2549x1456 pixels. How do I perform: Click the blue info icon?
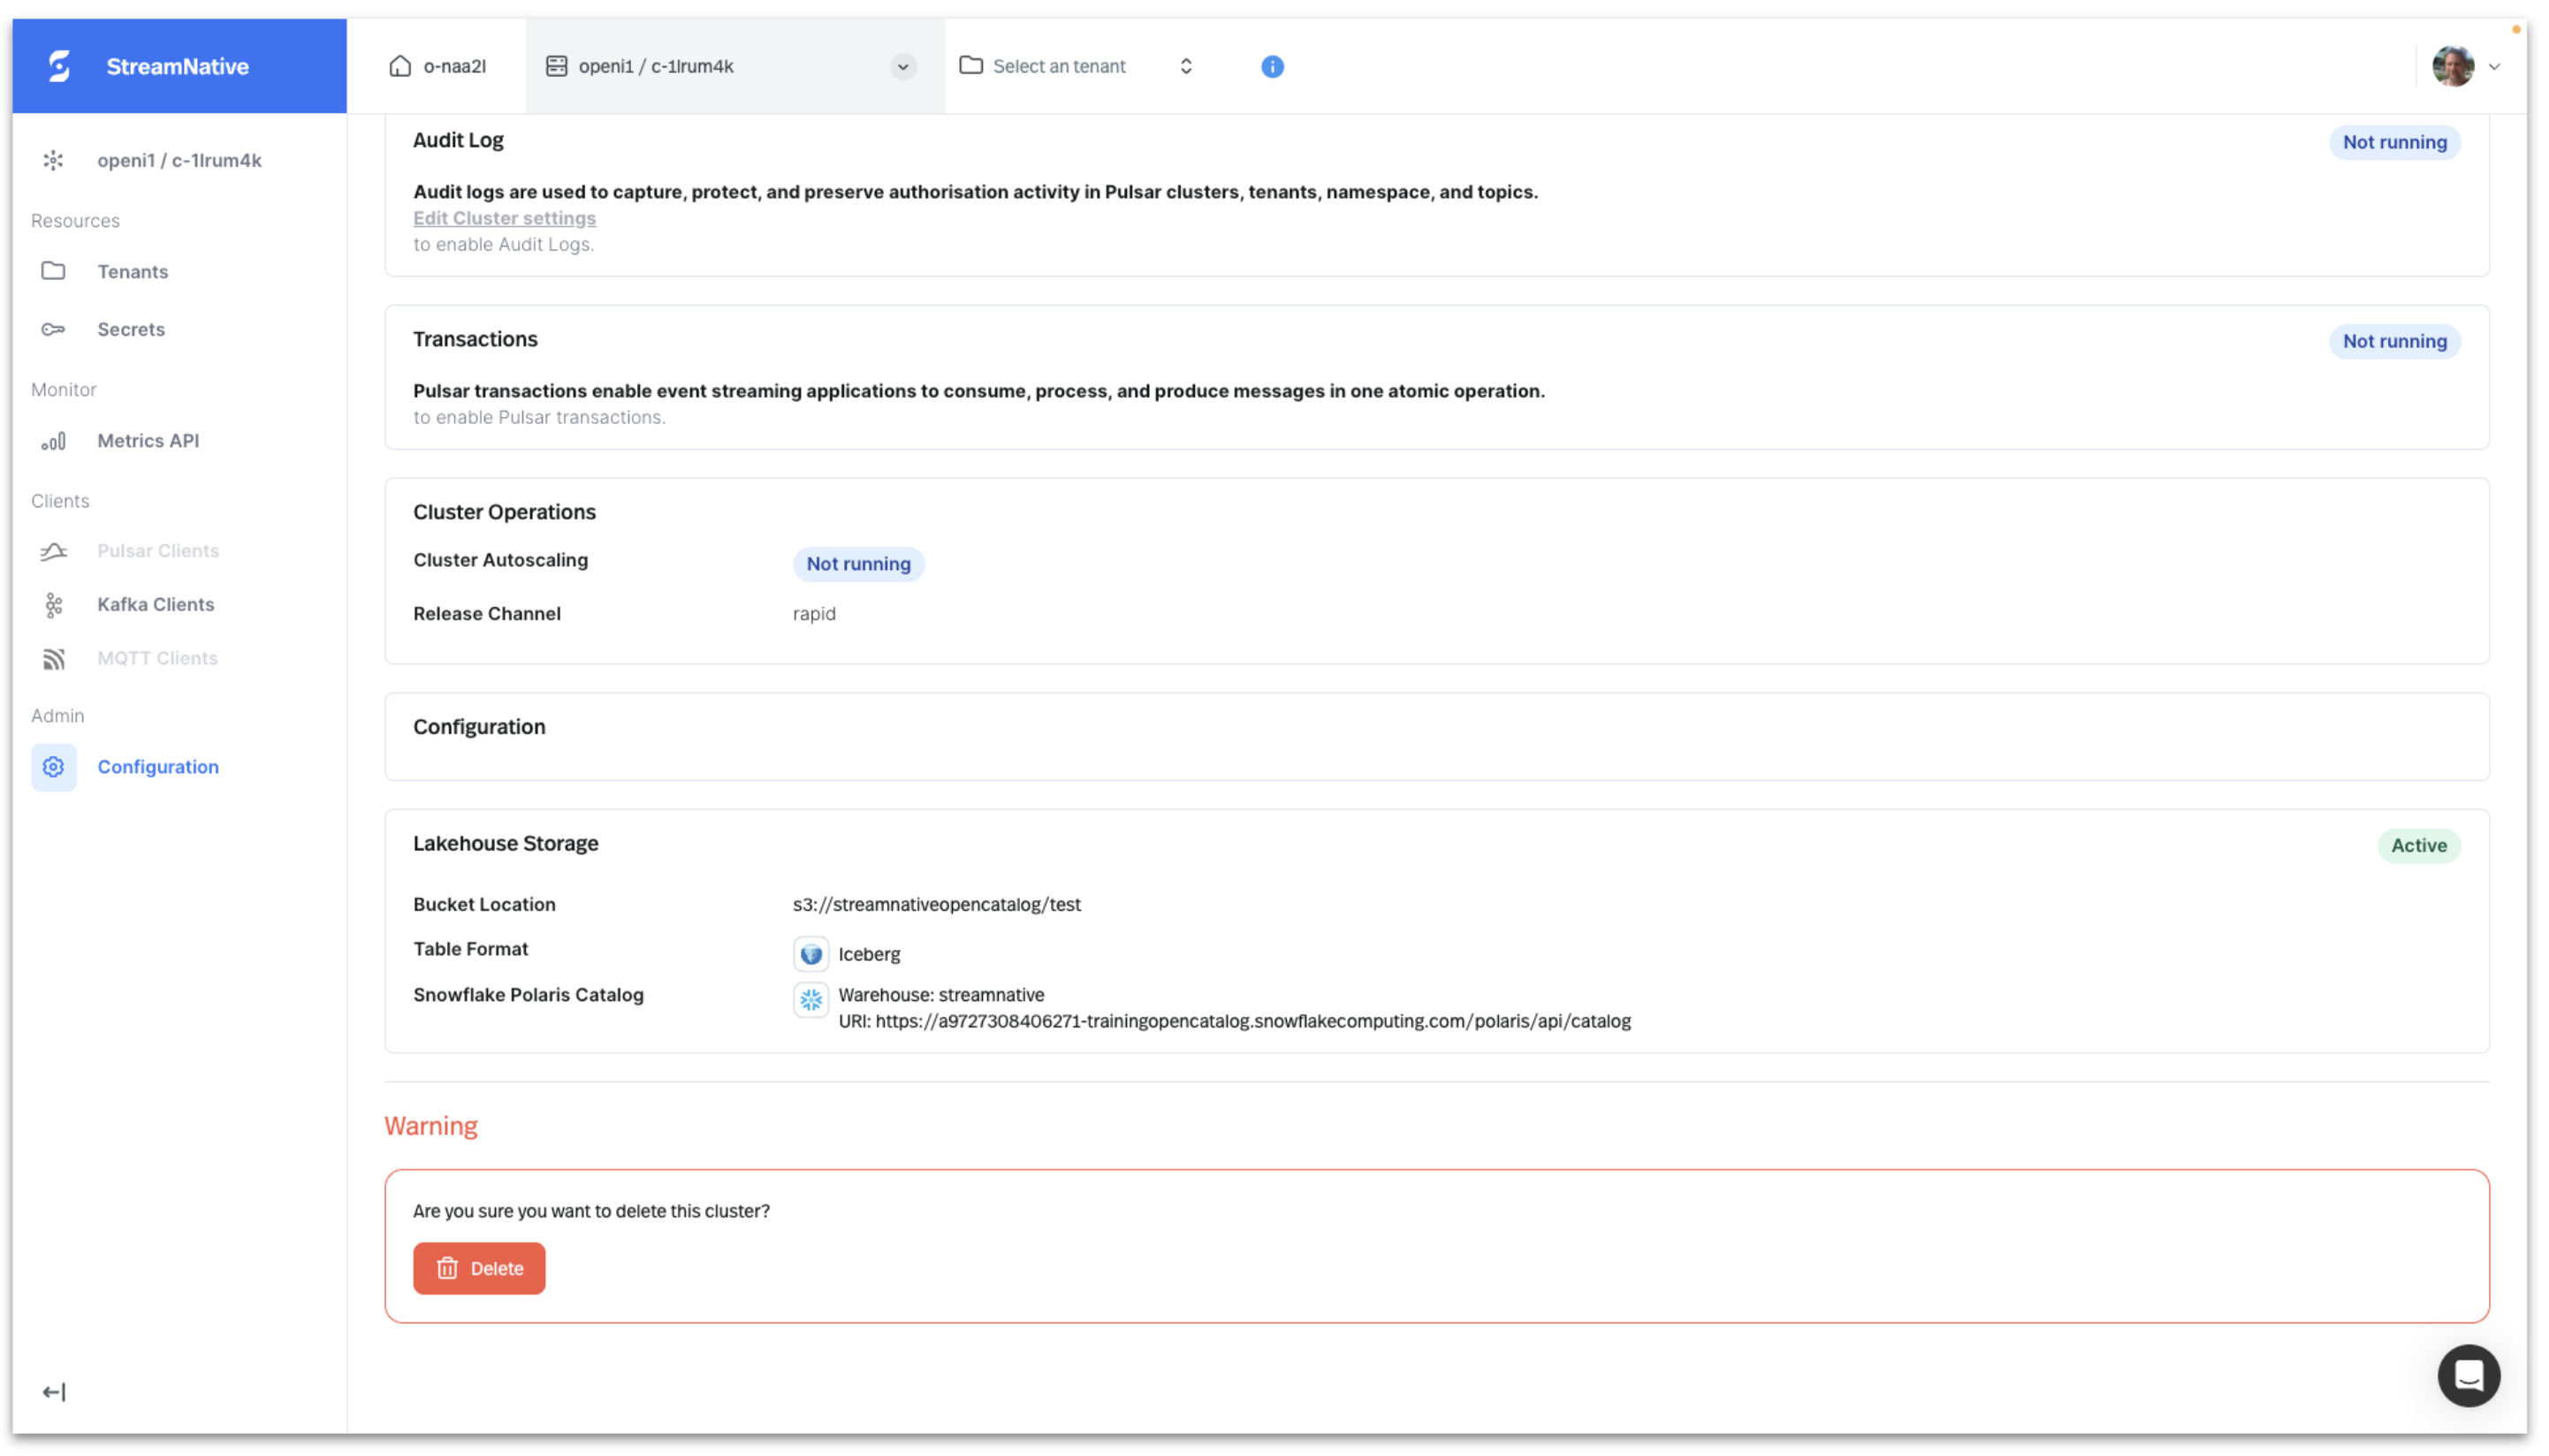pos(1272,66)
